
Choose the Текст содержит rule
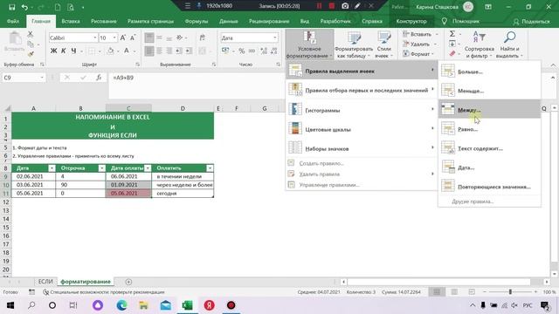pos(489,148)
